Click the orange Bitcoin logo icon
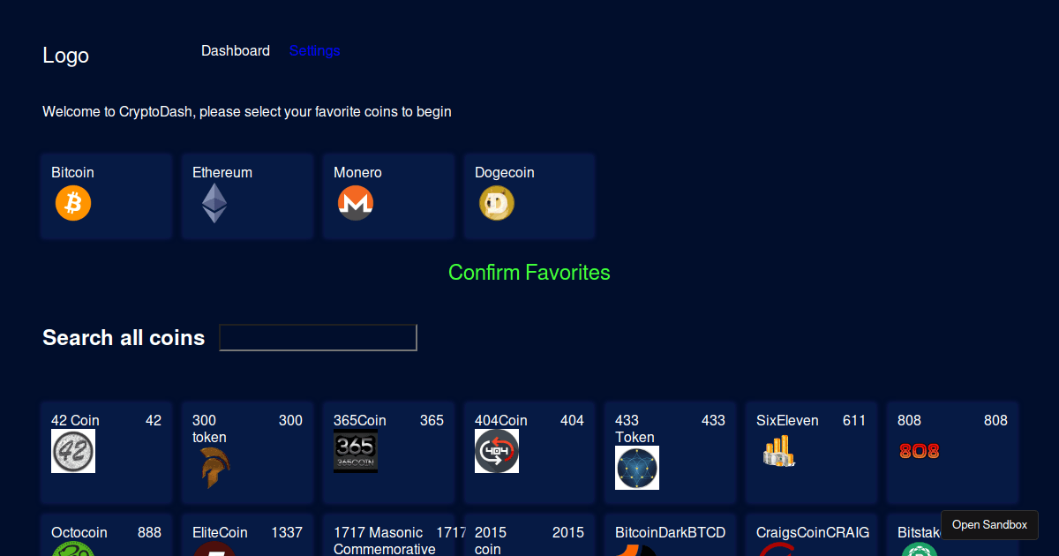The image size is (1059, 556). pyautogui.click(x=73, y=203)
